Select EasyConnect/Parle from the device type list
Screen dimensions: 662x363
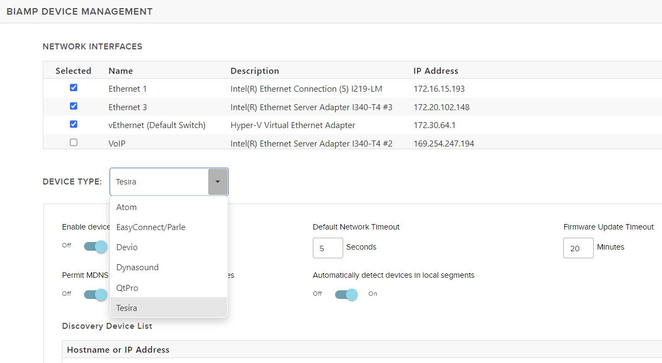169,227
